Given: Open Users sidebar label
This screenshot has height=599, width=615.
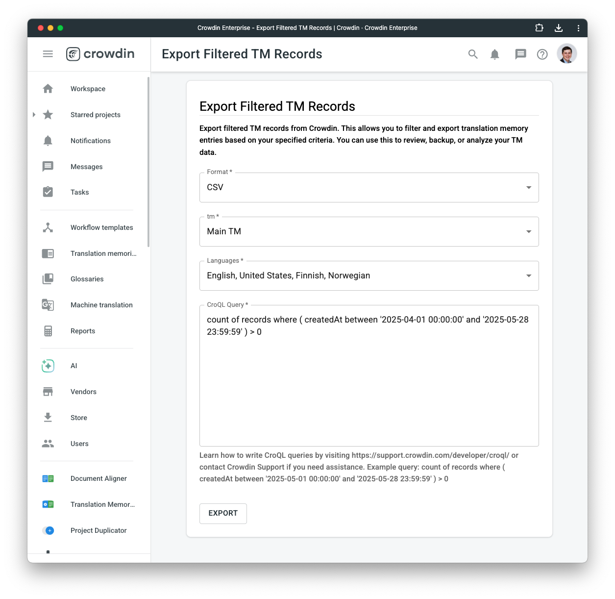Looking at the screenshot, I should click(79, 444).
